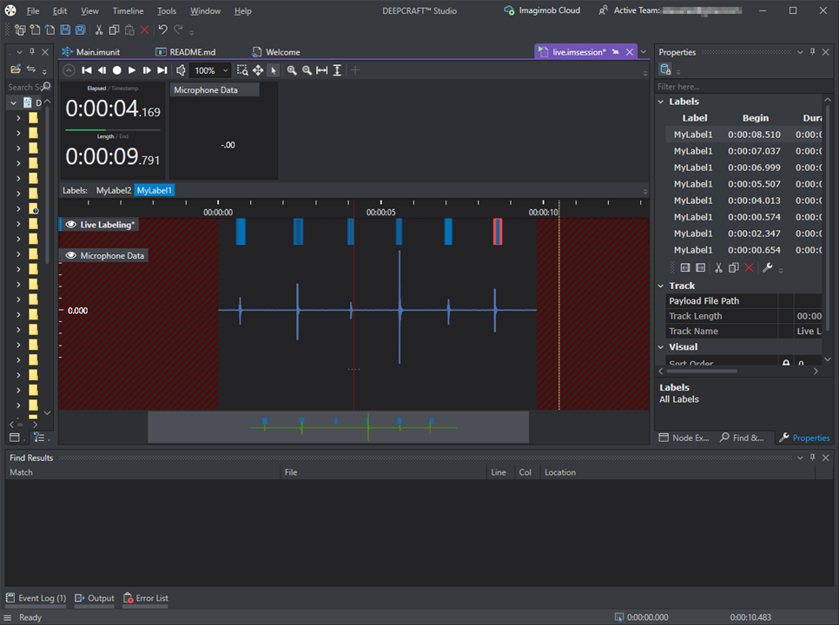Click the red delete X in Labels toolbar
The image size is (839, 625).
749,268
